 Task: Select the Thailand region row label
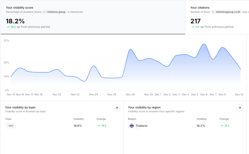pyautogui.click(x=141, y=126)
